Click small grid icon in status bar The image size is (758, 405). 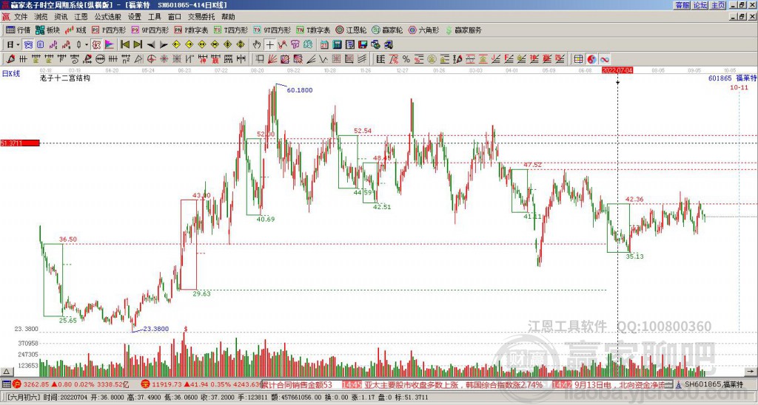[6, 385]
